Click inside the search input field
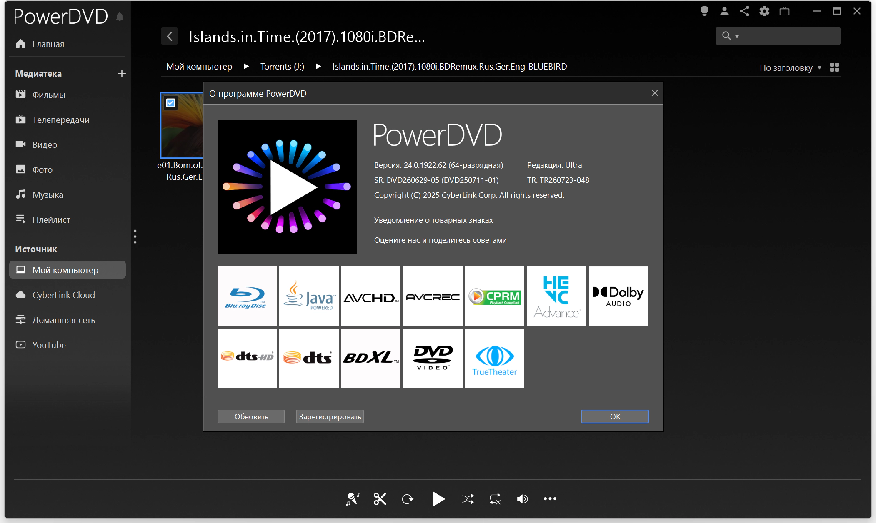The image size is (876, 523). tap(790, 36)
